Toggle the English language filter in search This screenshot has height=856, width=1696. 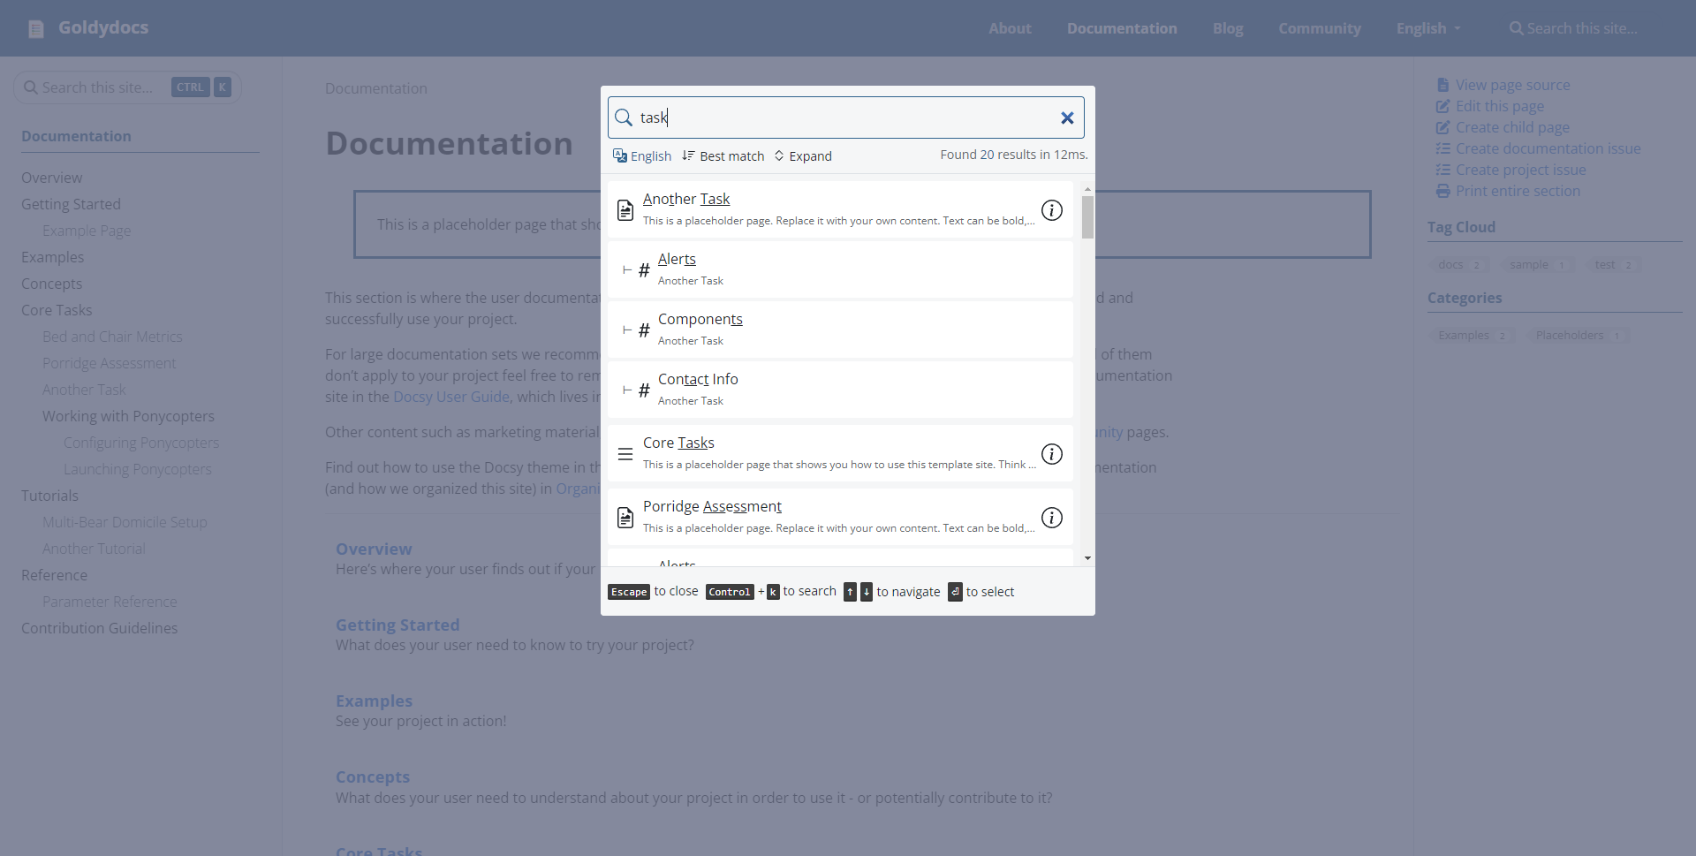coord(642,155)
